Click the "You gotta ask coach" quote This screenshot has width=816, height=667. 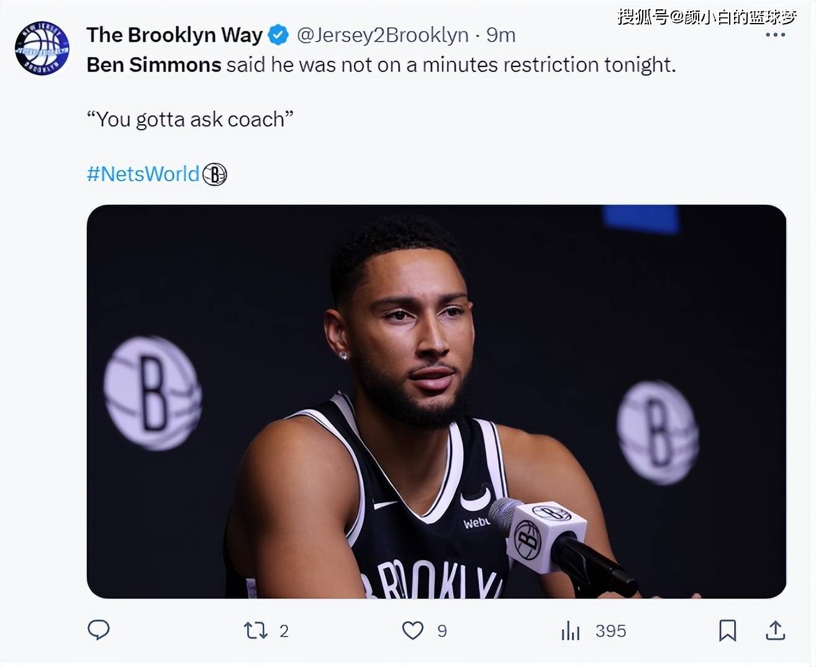189,119
